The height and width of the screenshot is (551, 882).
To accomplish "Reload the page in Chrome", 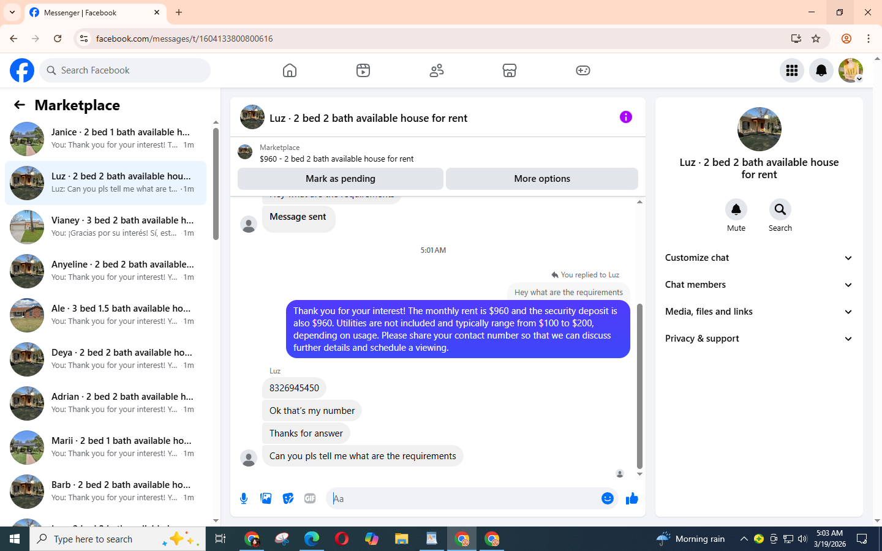I will tap(58, 39).
